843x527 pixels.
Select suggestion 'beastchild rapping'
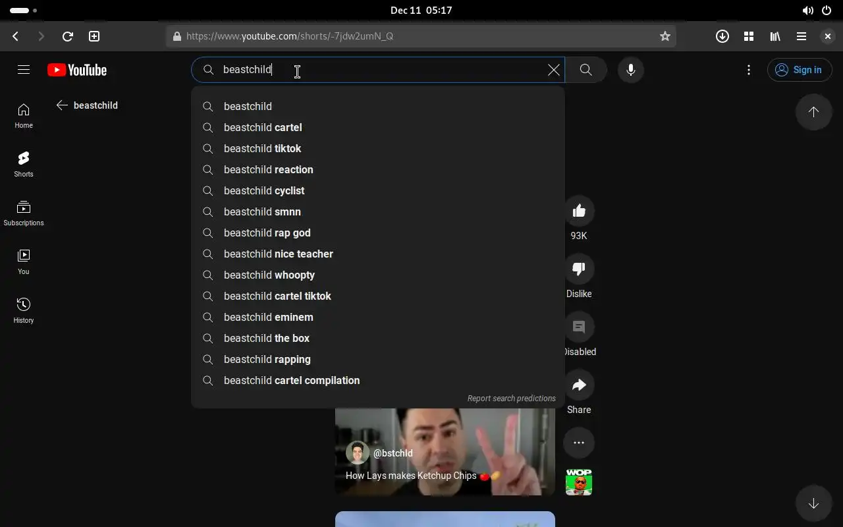[378, 359]
